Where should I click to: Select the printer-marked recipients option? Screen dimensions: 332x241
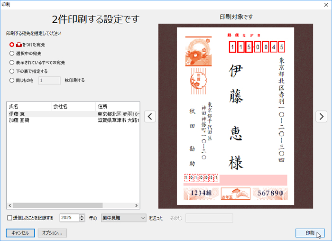click(12, 45)
